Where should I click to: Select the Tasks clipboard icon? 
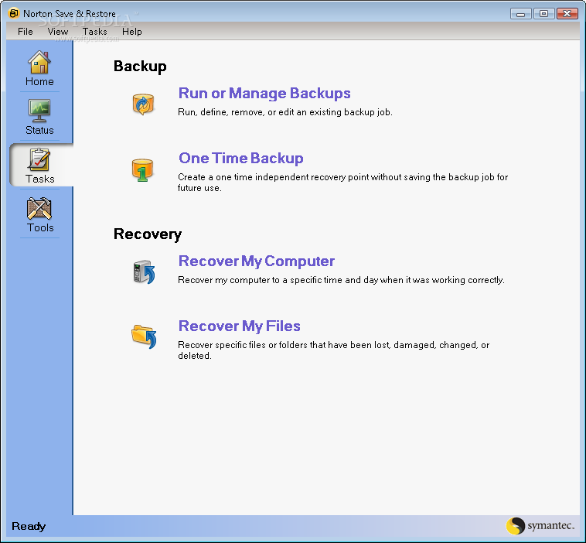click(x=39, y=159)
